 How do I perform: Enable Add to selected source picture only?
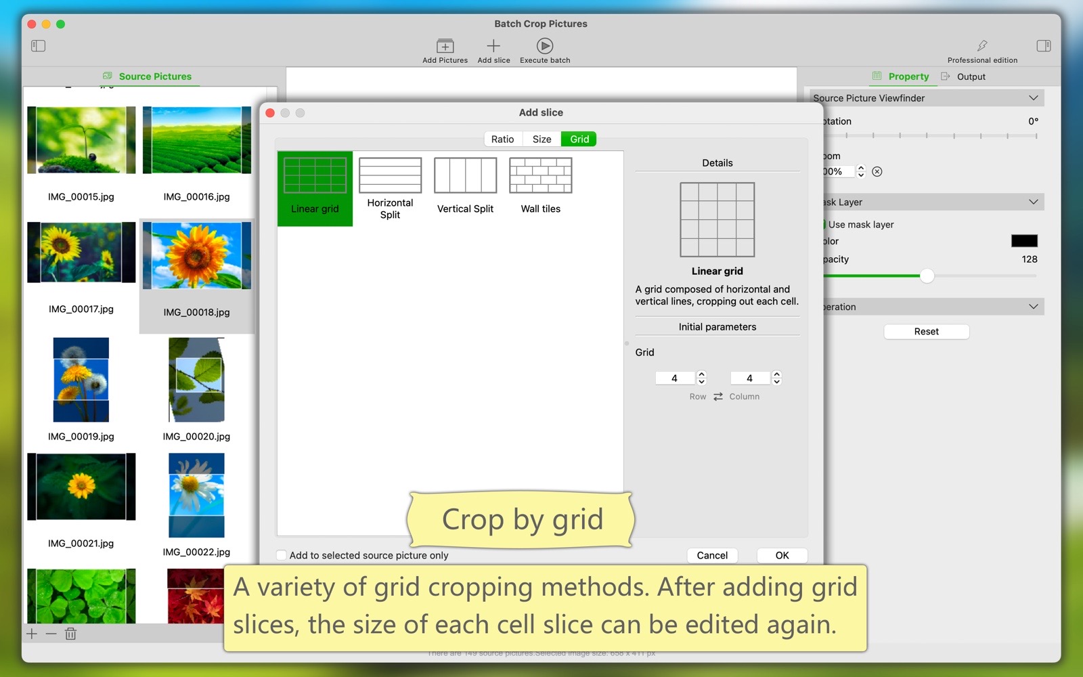[x=282, y=555]
